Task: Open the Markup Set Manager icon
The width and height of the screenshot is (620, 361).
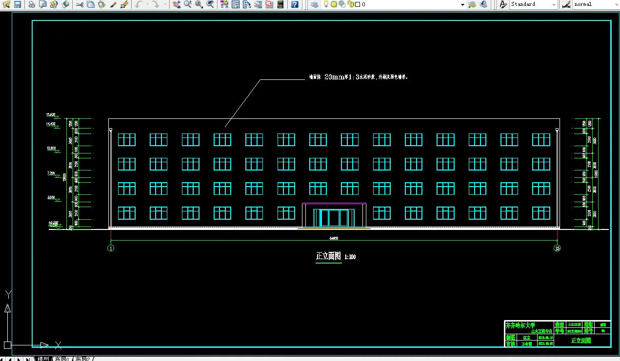Action: pos(269,4)
